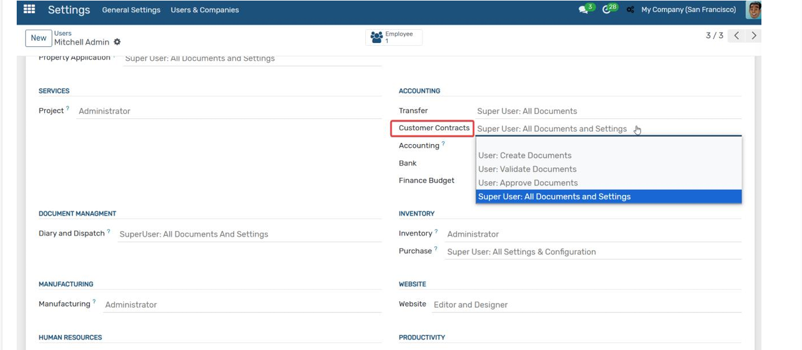Click the Customer Contracts dropdown field
The image size is (802, 350).
tap(609, 129)
